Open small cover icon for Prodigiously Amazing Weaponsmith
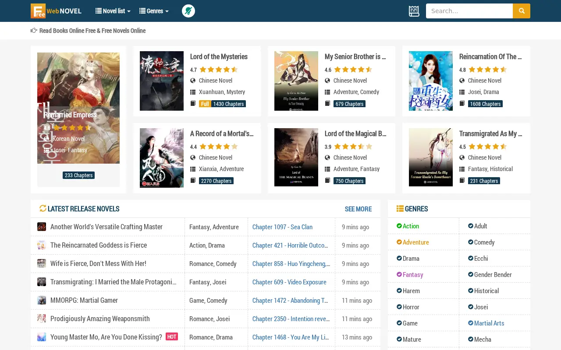The height and width of the screenshot is (350, 561). point(42,318)
